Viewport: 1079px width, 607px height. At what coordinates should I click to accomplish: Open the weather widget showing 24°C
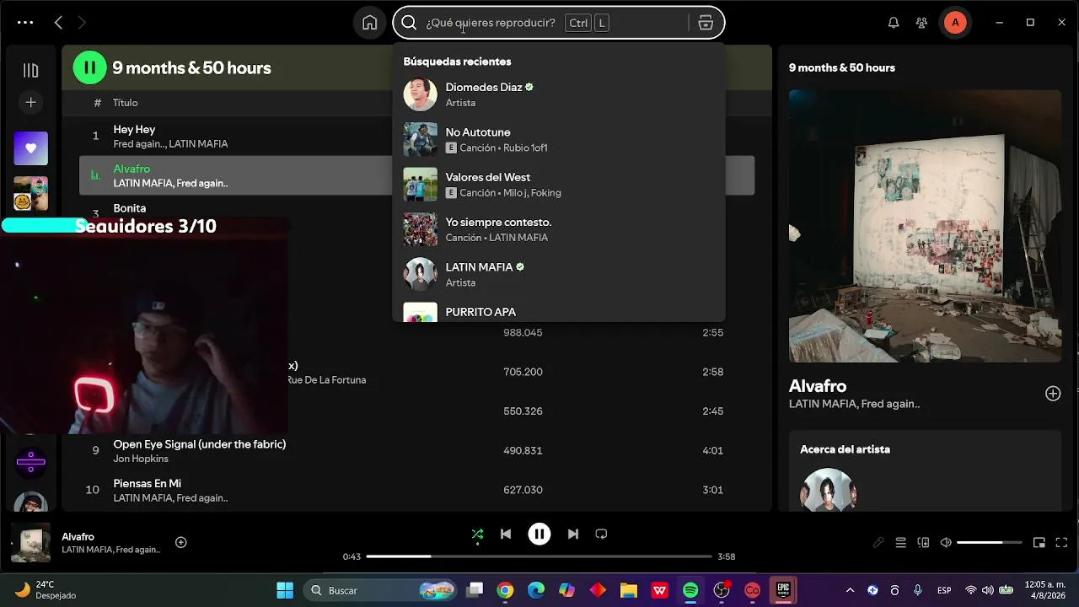pyautogui.click(x=46, y=590)
